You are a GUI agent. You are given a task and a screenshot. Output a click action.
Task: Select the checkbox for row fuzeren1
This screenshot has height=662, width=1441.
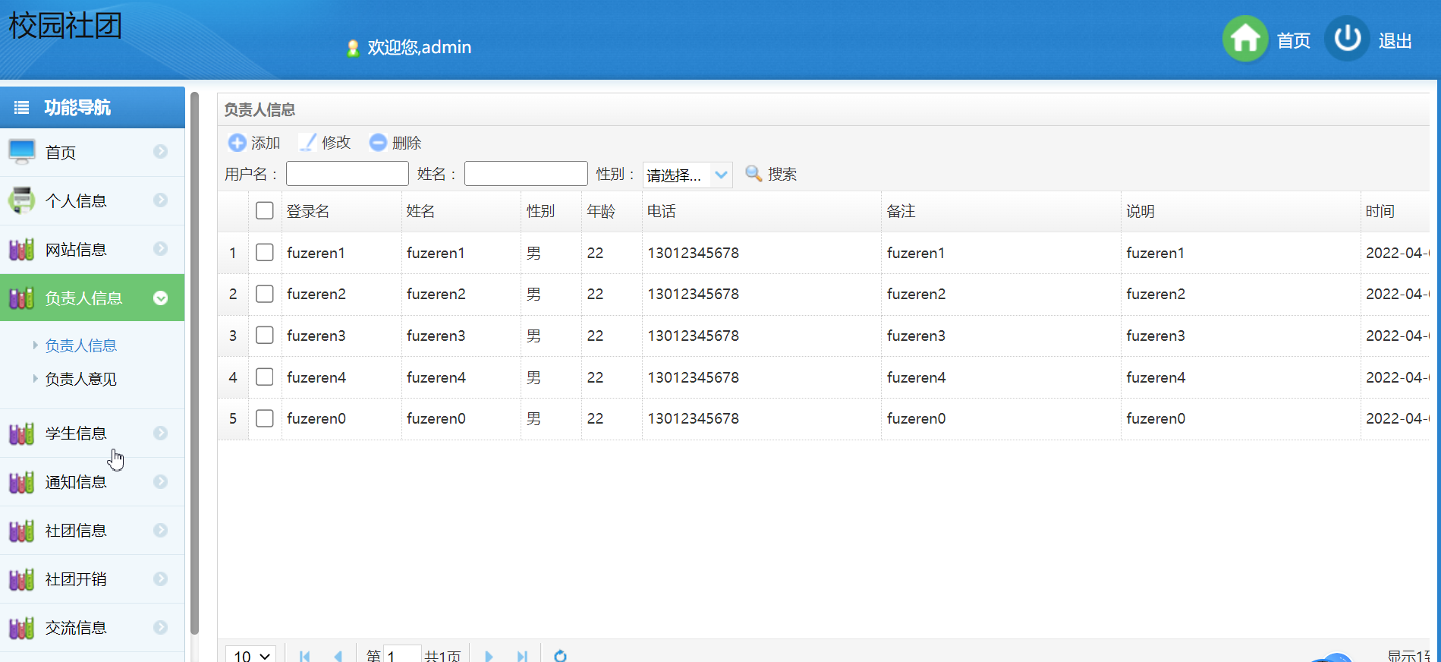point(264,253)
